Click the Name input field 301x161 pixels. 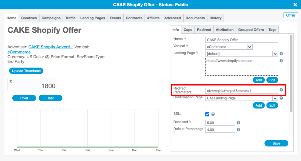(242, 40)
